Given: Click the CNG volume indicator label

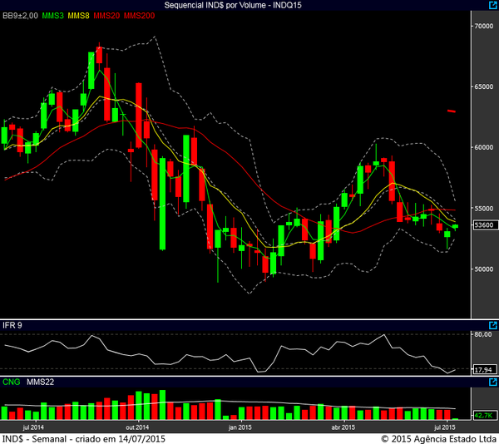Looking at the screenshot, I should tap(12, 382).
